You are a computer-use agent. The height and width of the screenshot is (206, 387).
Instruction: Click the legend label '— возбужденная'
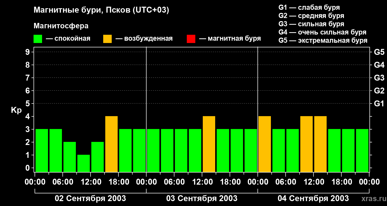click(x=144, y=39)
